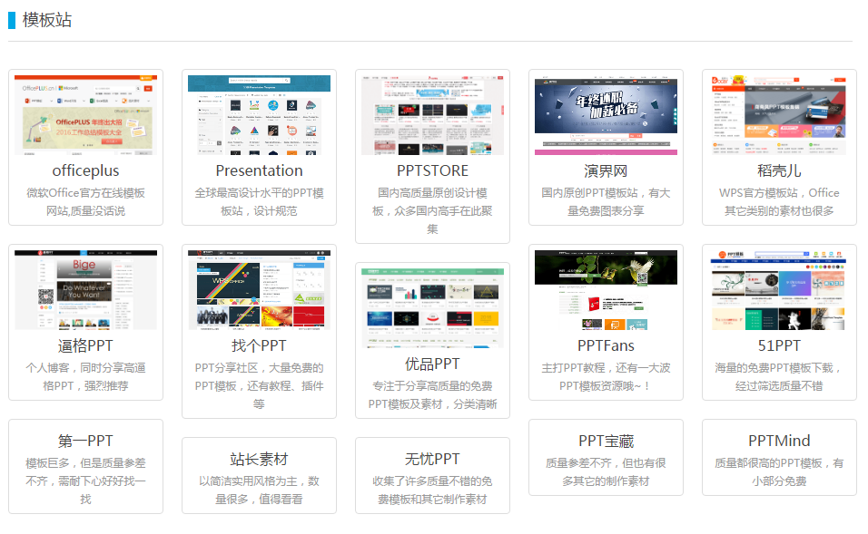Open the officeplus site thumbnail

86,115
